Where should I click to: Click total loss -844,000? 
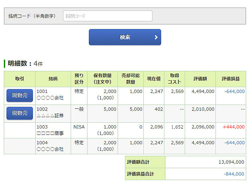[234, 174]
